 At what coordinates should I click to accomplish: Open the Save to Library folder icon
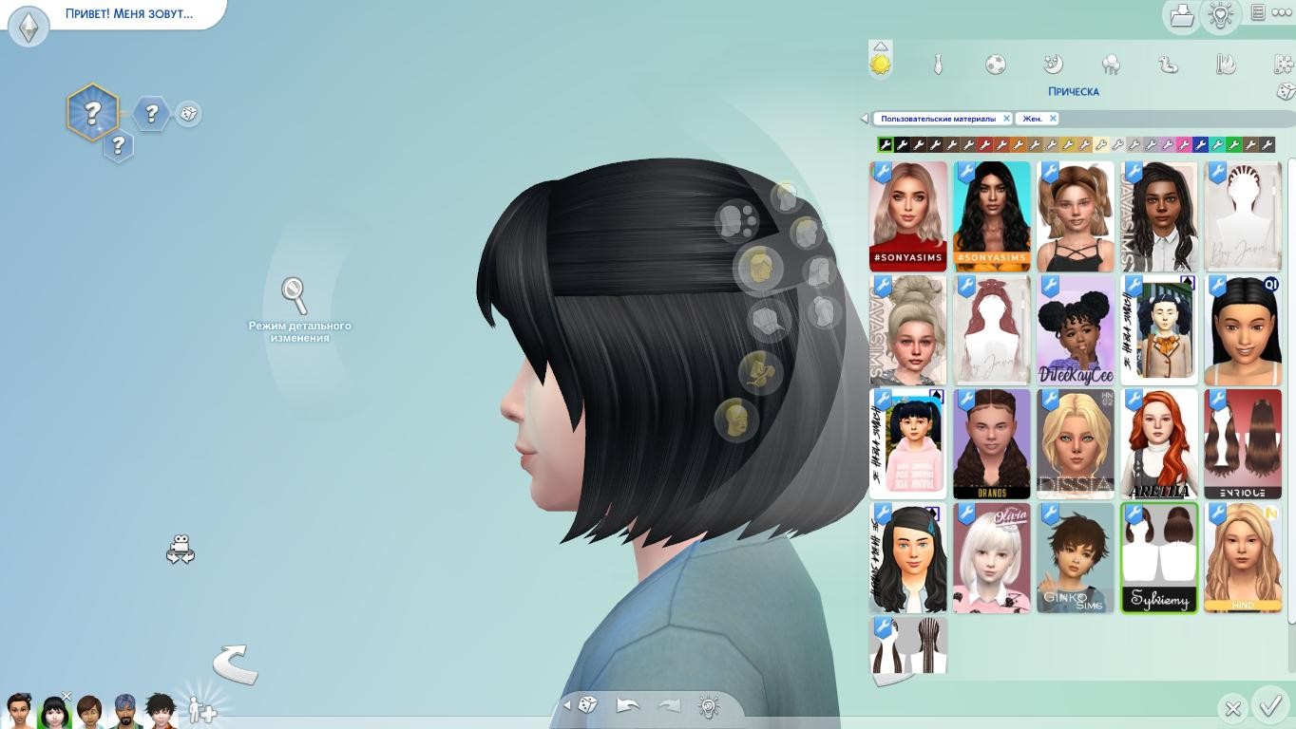click(x=1181, y=16)
